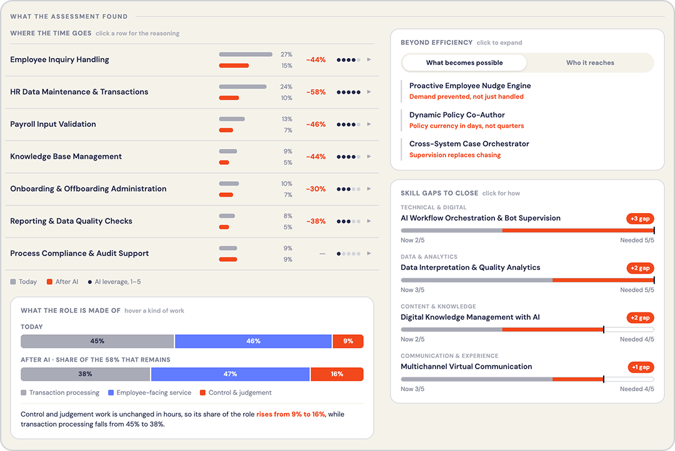Click the BEYOND EFFICIENCY heading

click(436, 42)
